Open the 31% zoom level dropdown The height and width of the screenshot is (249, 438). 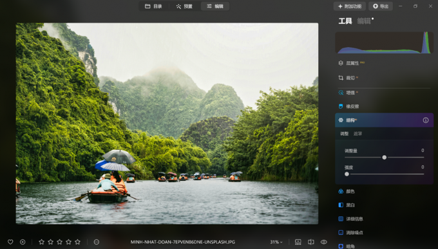point(276,242)
